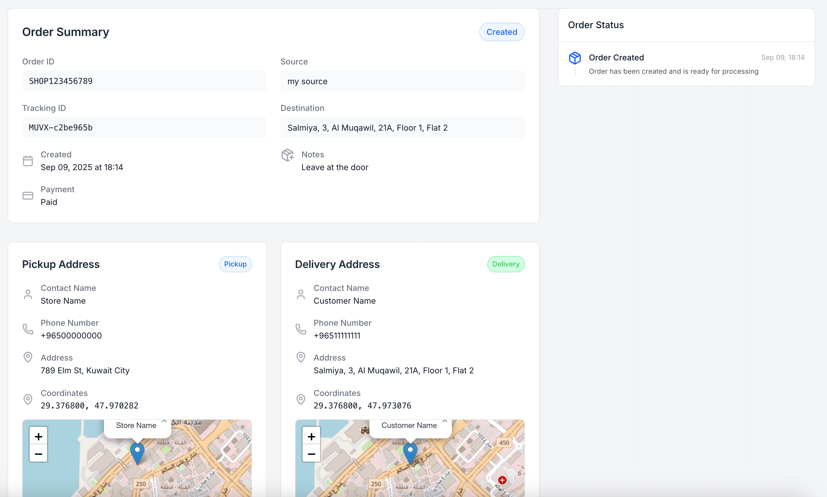
Task: Click the calendar icon next to Created date
Action: pos(28,161)
